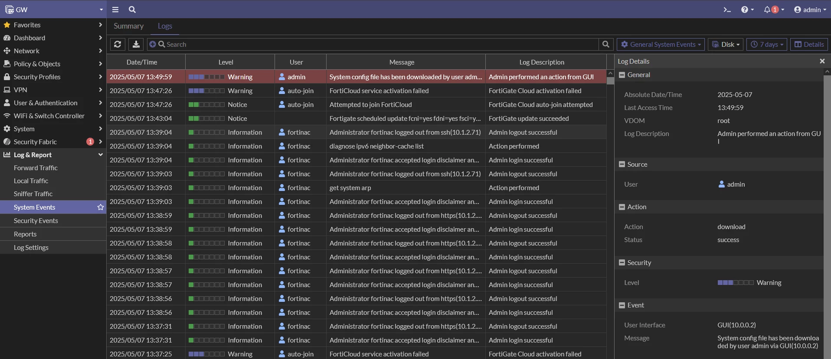Refresh the system events log list

[x=118, y=44]
